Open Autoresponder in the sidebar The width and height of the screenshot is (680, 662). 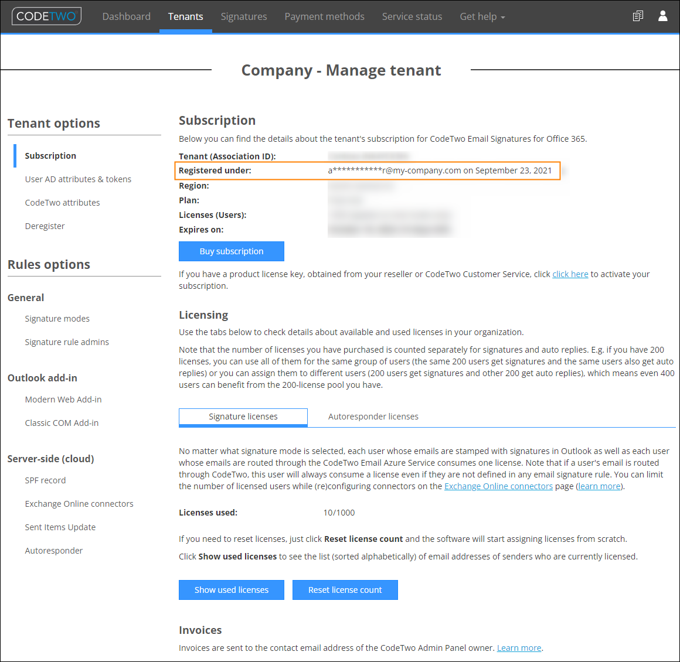click(54, 551)
